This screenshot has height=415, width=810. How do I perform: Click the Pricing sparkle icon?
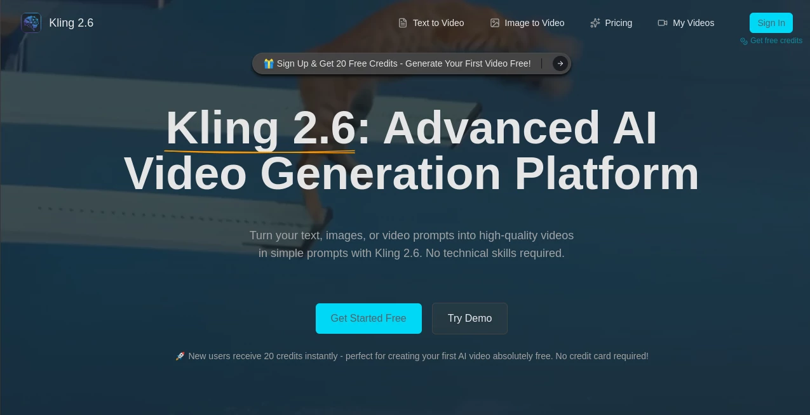[x=595, y=23]
